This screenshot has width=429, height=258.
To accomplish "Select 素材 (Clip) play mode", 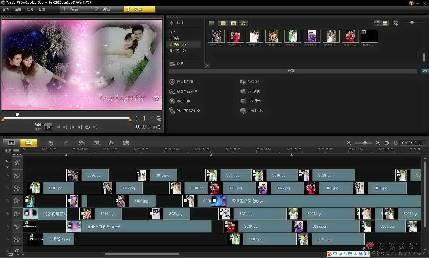I will coord(38,129).
